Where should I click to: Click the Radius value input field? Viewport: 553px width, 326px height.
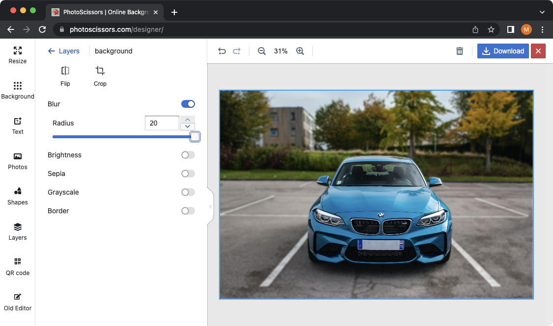(x=162, y=123)
